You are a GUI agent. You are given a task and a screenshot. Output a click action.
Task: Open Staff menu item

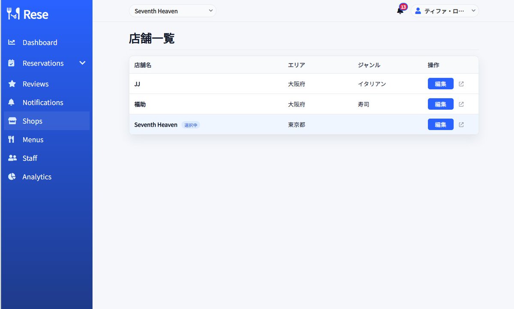[47, 158]
